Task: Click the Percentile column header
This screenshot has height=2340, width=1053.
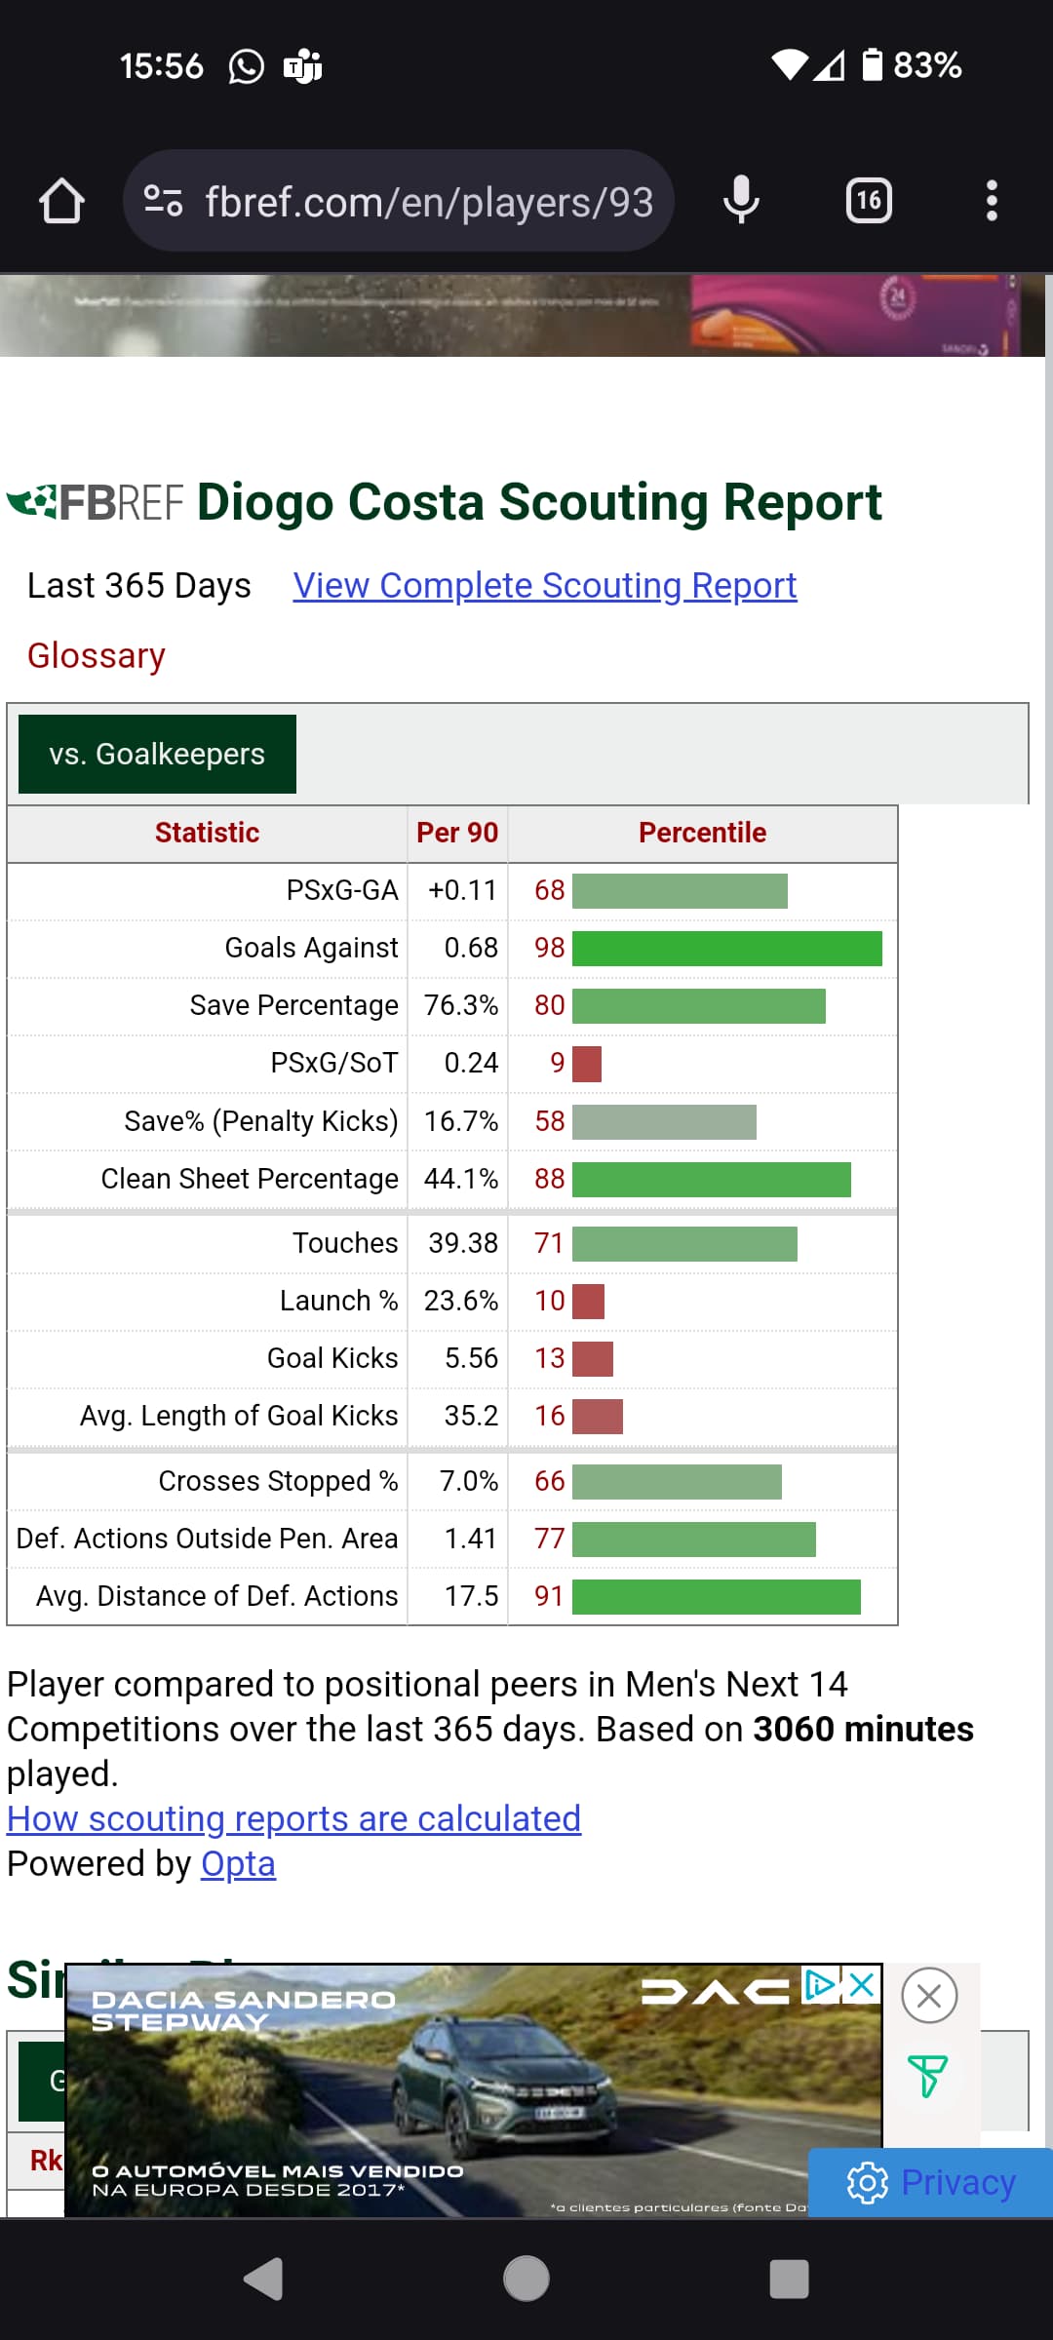Action: tap(702, 833)
